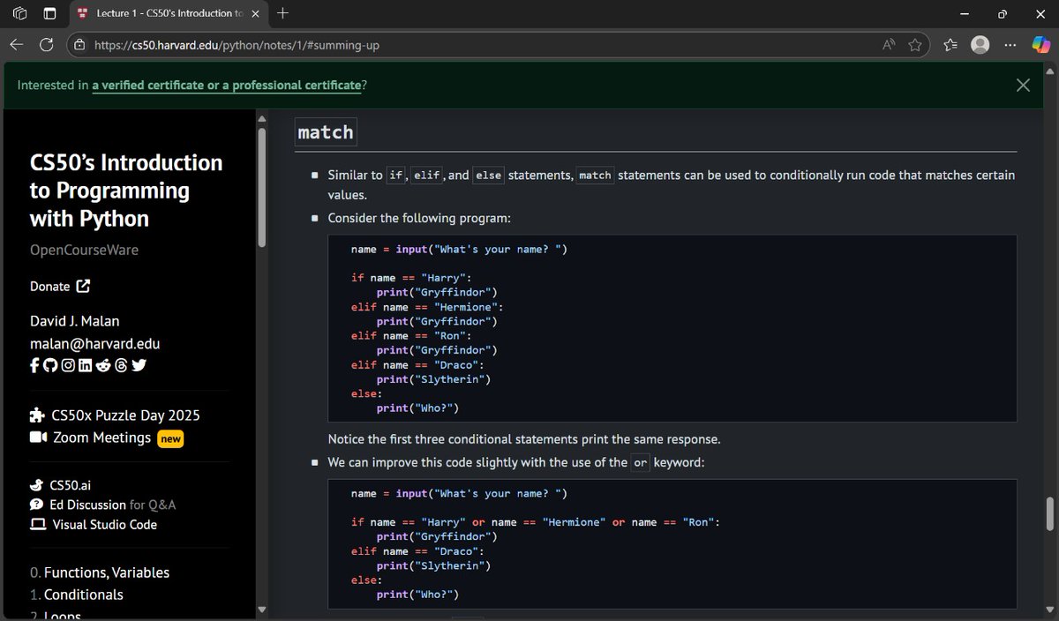Open David Malan's GitHub icon
The image size is (1059, 621).
[x=50, y=366]
